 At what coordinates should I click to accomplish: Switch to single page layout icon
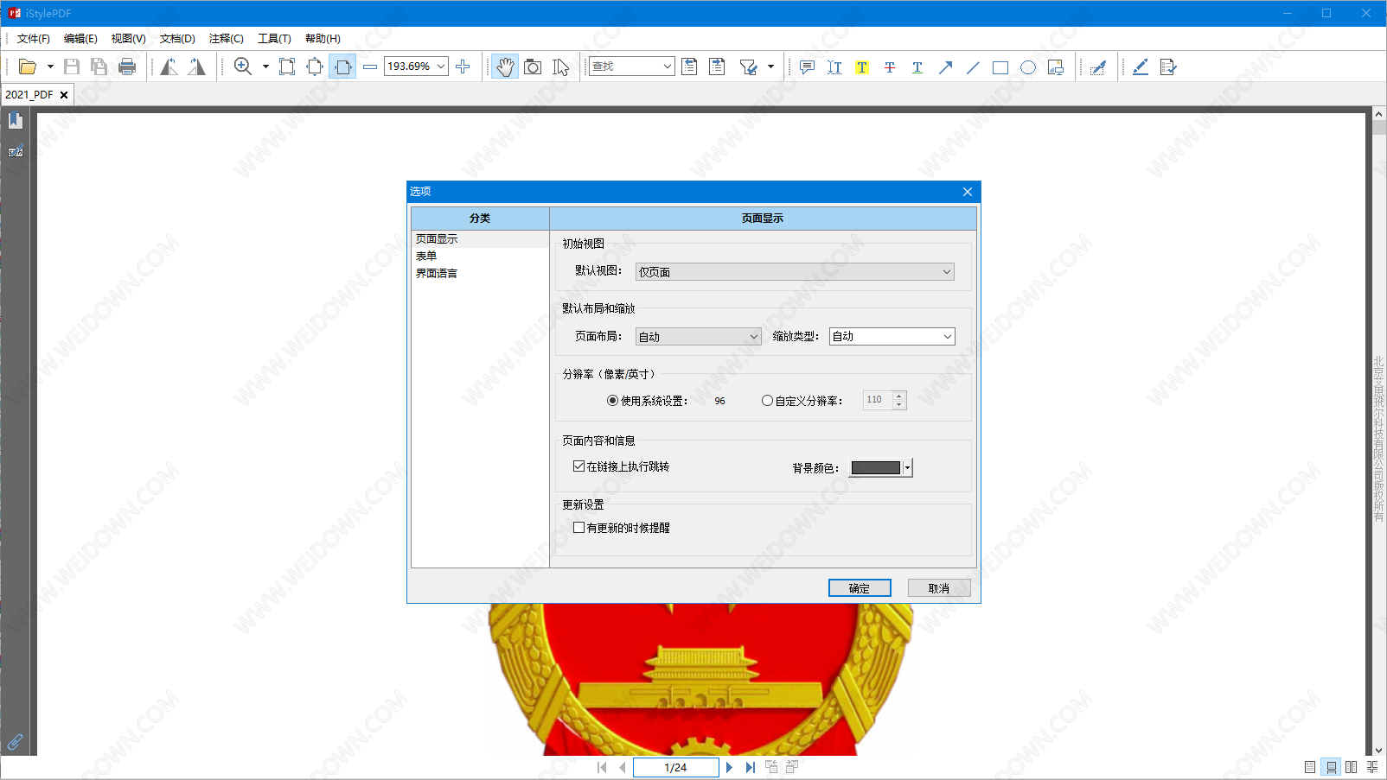point(1310,767)
